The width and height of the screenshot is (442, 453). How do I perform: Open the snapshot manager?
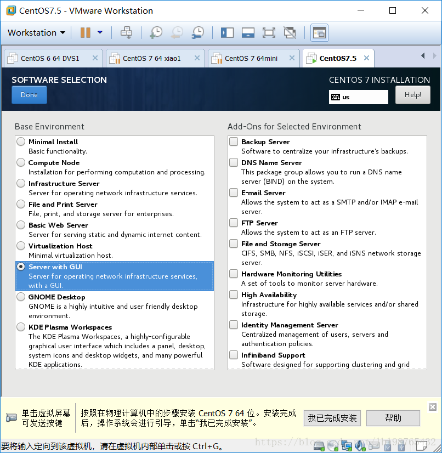click(x=198, y=33)
